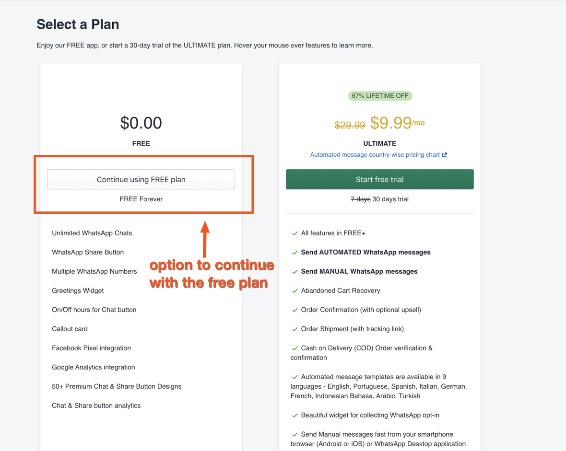Viewport: 566px width, 451px height.
Task: Click the Callout card feature item
Action: point(70,329)
